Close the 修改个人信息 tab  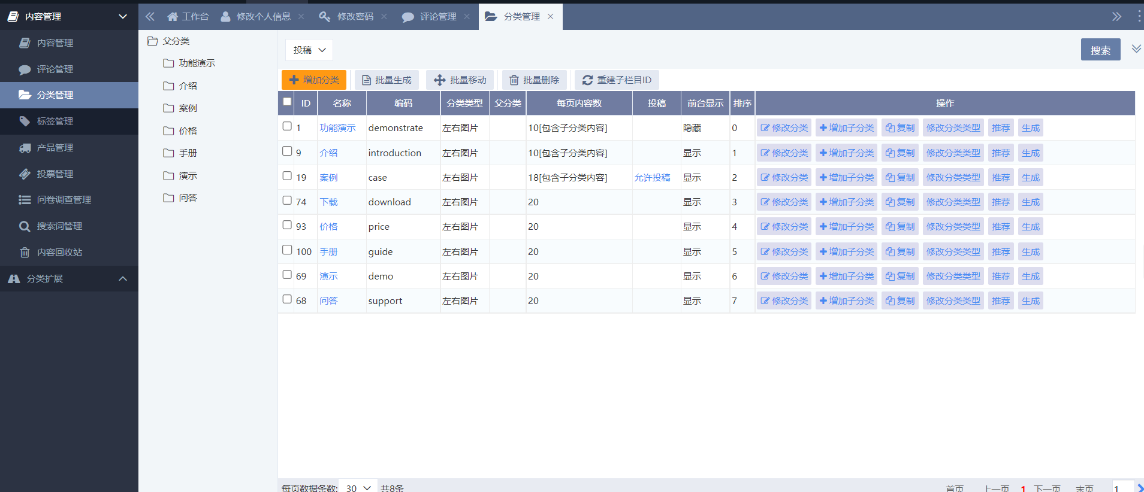pos(301,17)
